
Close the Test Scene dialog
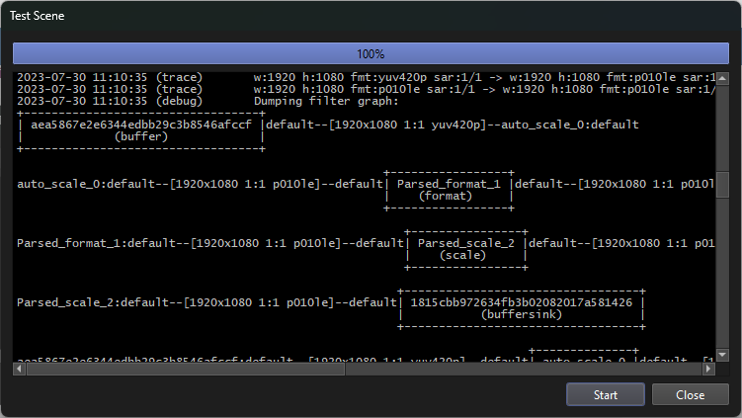[690, 394]
